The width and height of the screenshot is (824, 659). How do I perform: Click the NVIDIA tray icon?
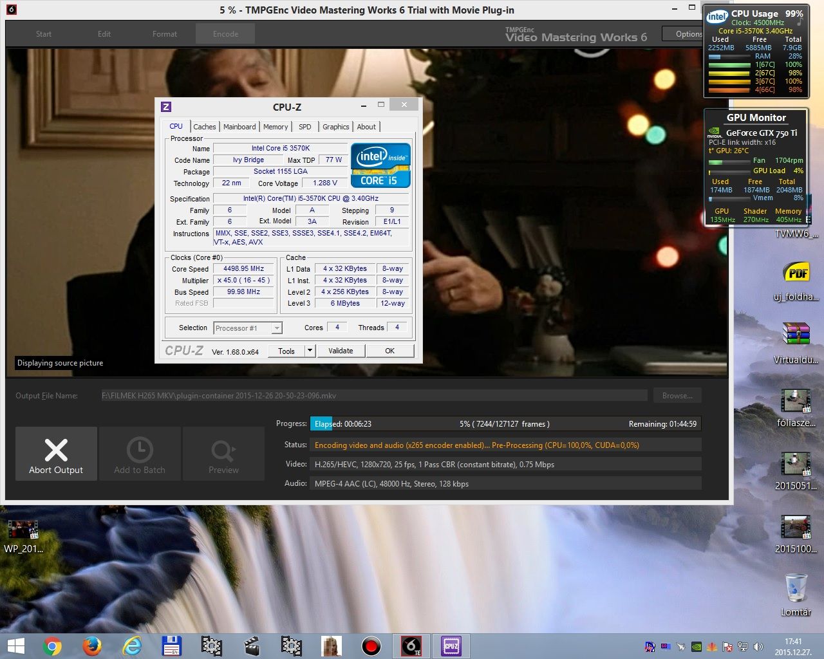point(697,647)
